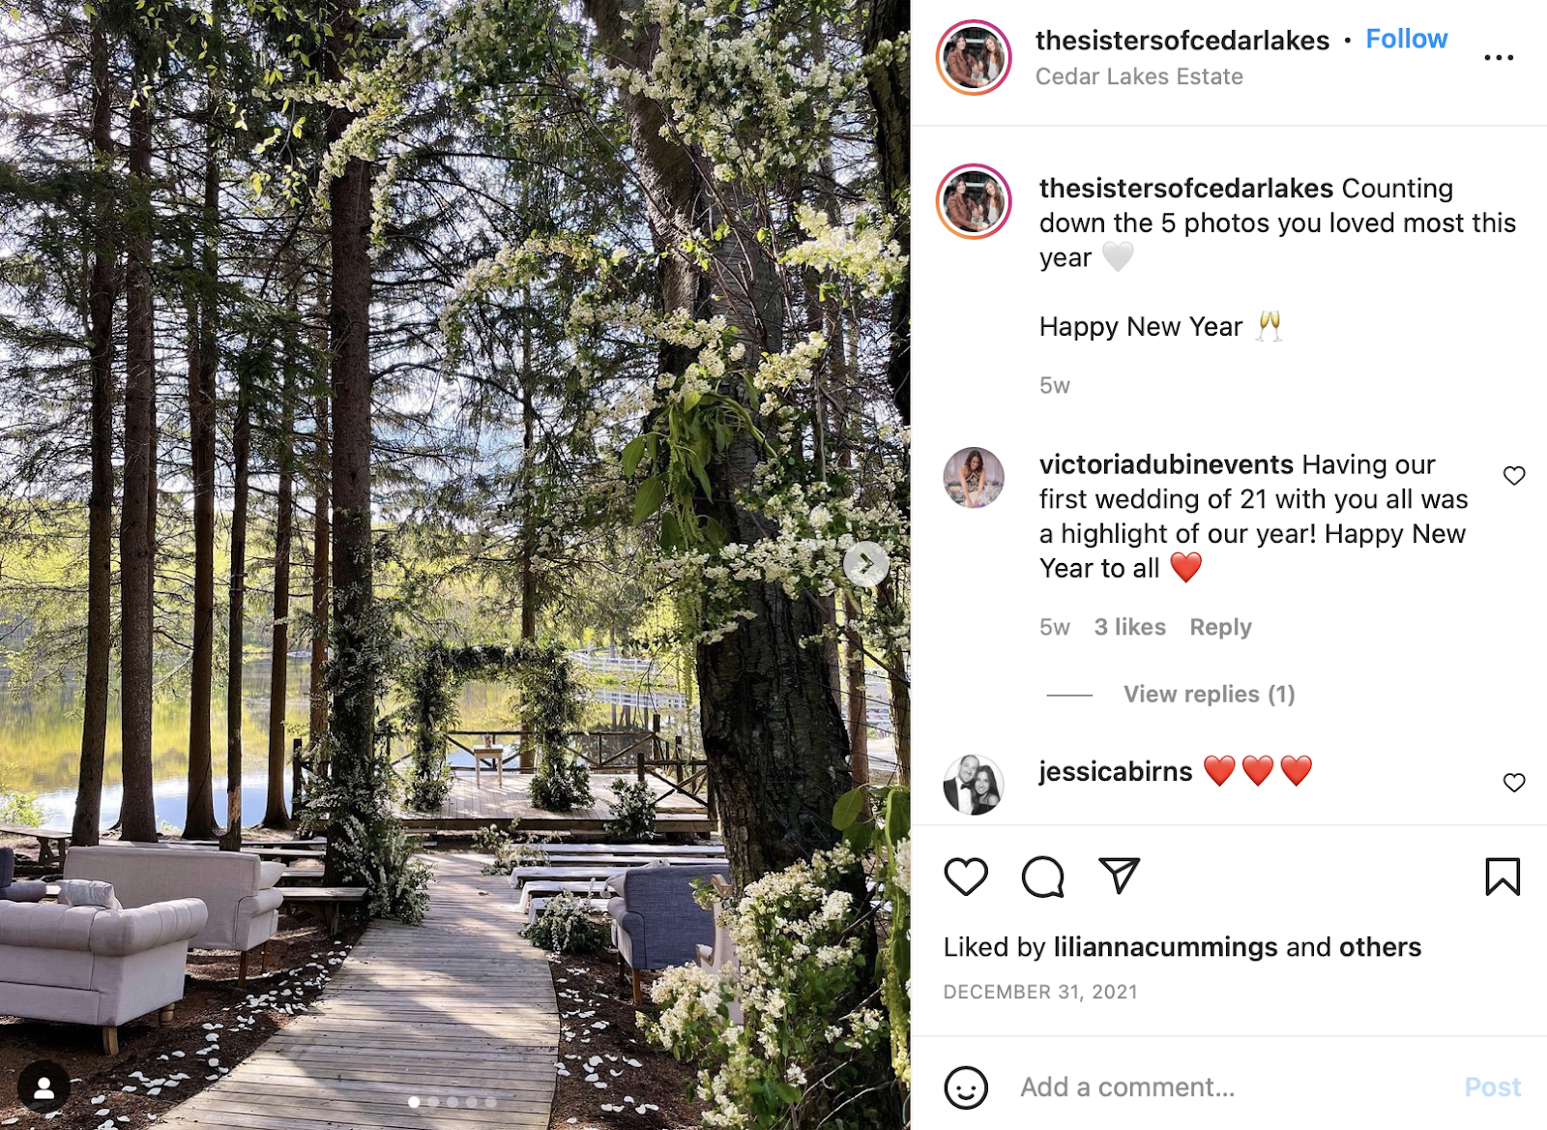Select second carousel dot indicator
The image size is (1547, 1130).
pyautogui.click(x=433, y=1102)
